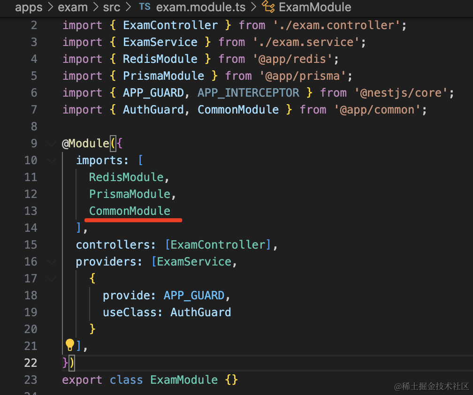Viewport: 473px width, 395px height.
Task: Click the lightbulb code action icon
Action: point(70,345)
